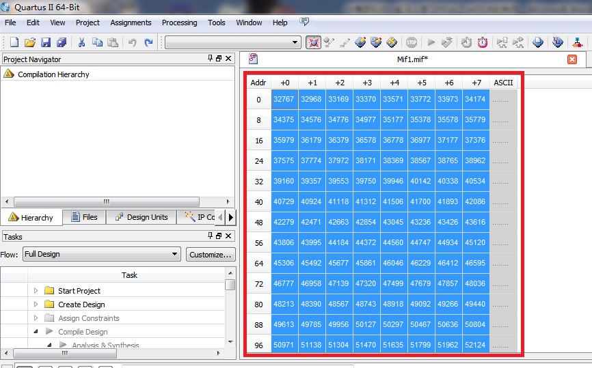Image resolution: width=592 pixels, height=368 pixels.
Task: Open the Edit menu
Action: 33,23
